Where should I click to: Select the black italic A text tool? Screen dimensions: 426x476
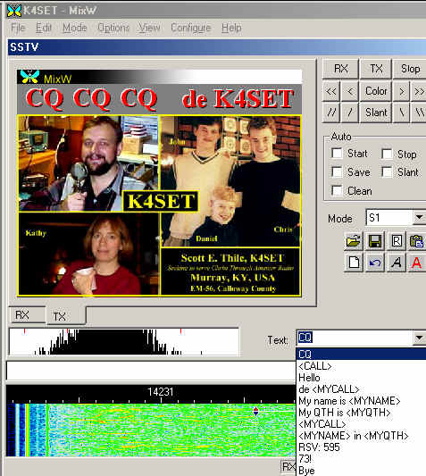click(397, 263)
